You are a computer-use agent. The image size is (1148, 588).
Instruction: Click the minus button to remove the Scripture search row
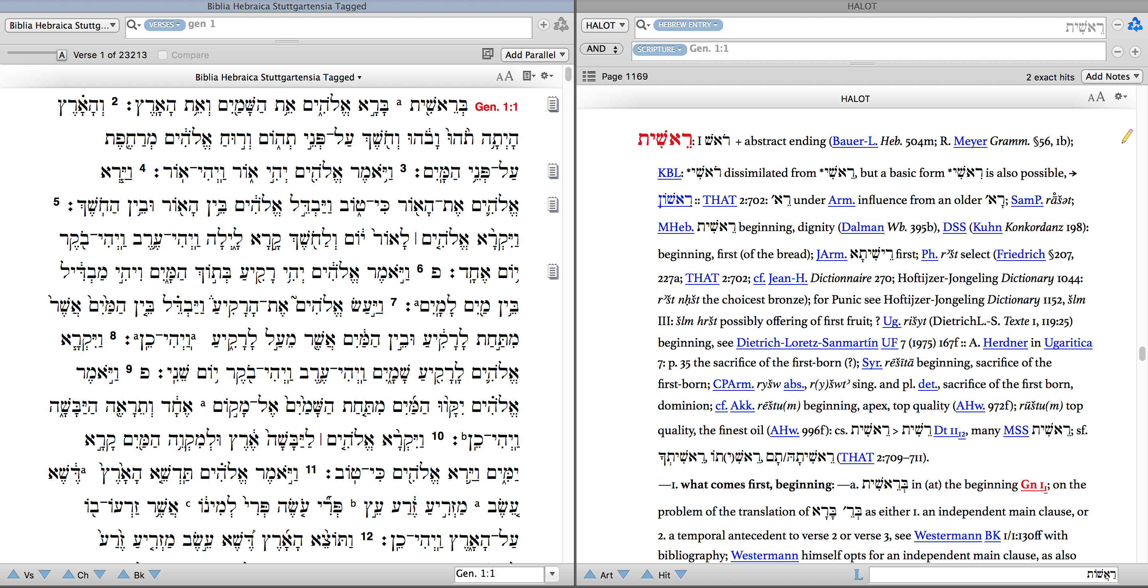click(1117, 52)
